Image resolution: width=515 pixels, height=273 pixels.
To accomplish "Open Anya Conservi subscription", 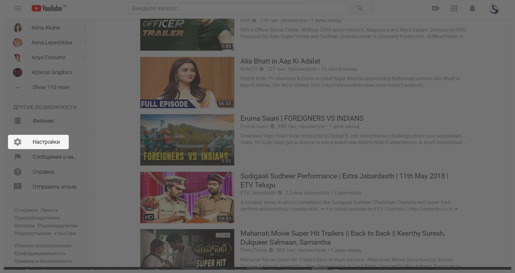I will pyautogui.click(x=50, y=58).
